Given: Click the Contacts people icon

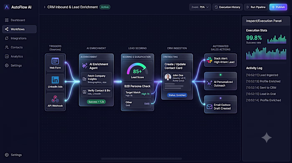Looking at the screenshot, I should click(x=7, y=47).
